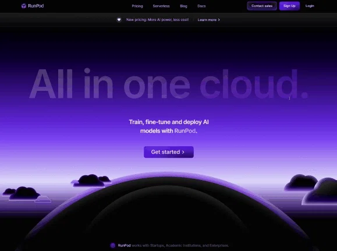Click the 'RunPod works with Startups' text
This screenshot has width=337, height=251.
pyautogui.click(x=141, y=245)
